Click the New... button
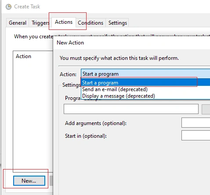Image resolution: width=210 pixels, height=195 pixels. 29,181
